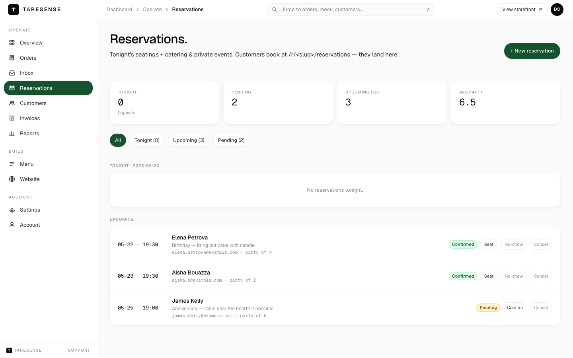Click the Orders receipt icon in sidebar

pyautogui.click(x=12, y=58)
